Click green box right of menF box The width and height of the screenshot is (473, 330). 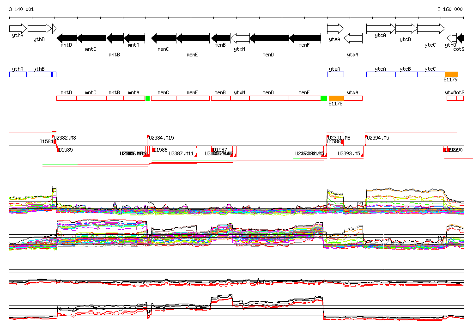(324, 98)
